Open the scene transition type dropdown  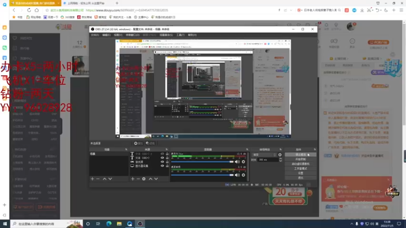coord(264,155)
